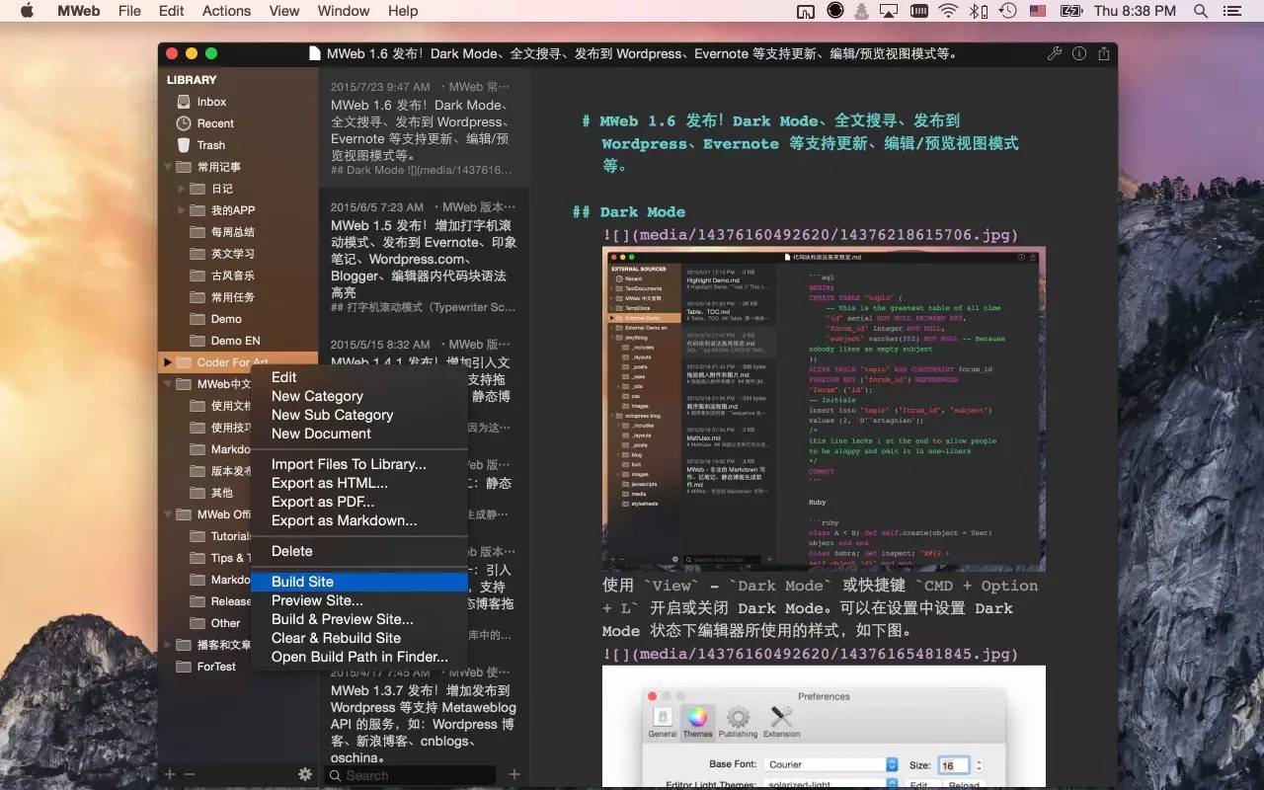Viewport: 1264px width, 790px height.
Task: Open the Recent list in the library
Action: pos(214,123)
